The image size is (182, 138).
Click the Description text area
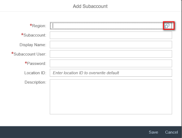(111, 97)
